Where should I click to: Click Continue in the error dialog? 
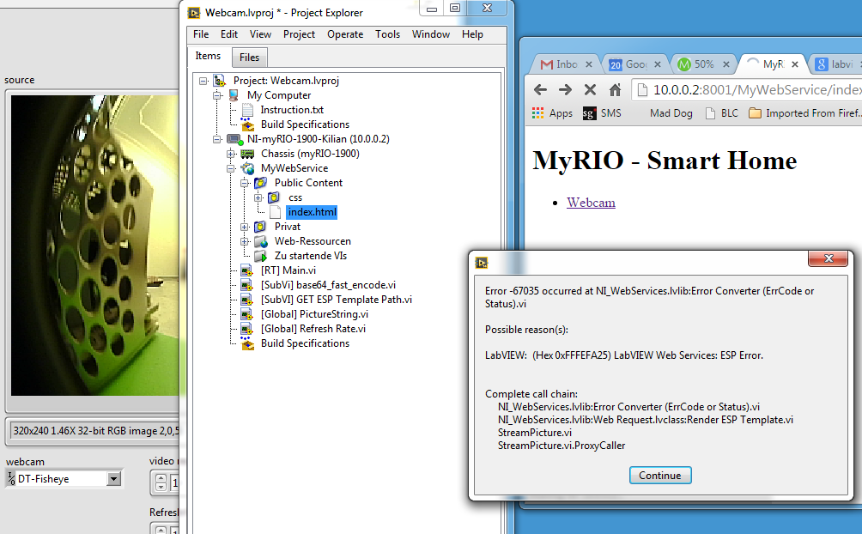coord(660,475)
